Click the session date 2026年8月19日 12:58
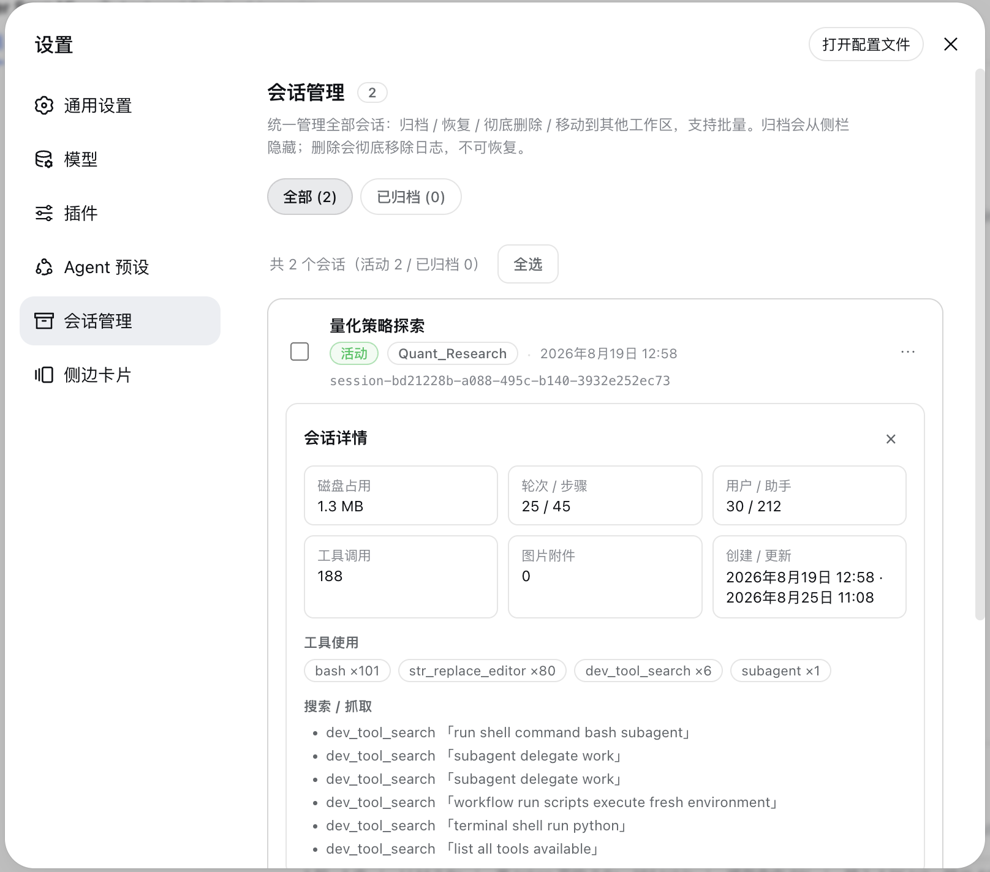 (608, 353)
